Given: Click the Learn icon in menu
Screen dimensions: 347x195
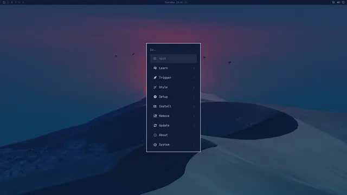Looking at the screenshot, I should [155, 68].
